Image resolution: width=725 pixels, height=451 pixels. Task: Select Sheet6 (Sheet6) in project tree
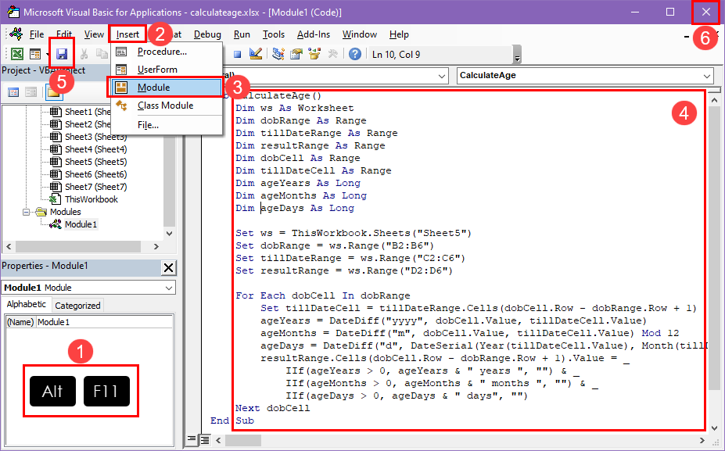click(x=95, y=174)
